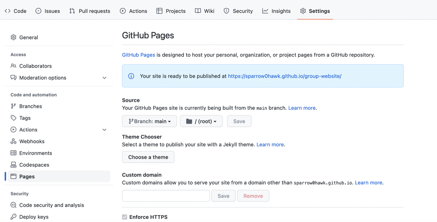Viewport: 437px width, 222px height.
Task: Click the Tags icon in sidebar
Action: 13,118
